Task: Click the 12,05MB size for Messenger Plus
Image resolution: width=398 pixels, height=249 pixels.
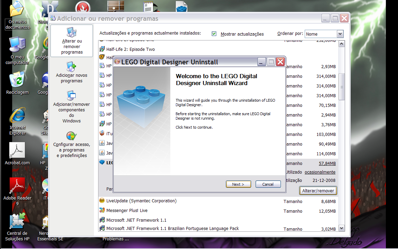Action: click(x=328, y=211)
